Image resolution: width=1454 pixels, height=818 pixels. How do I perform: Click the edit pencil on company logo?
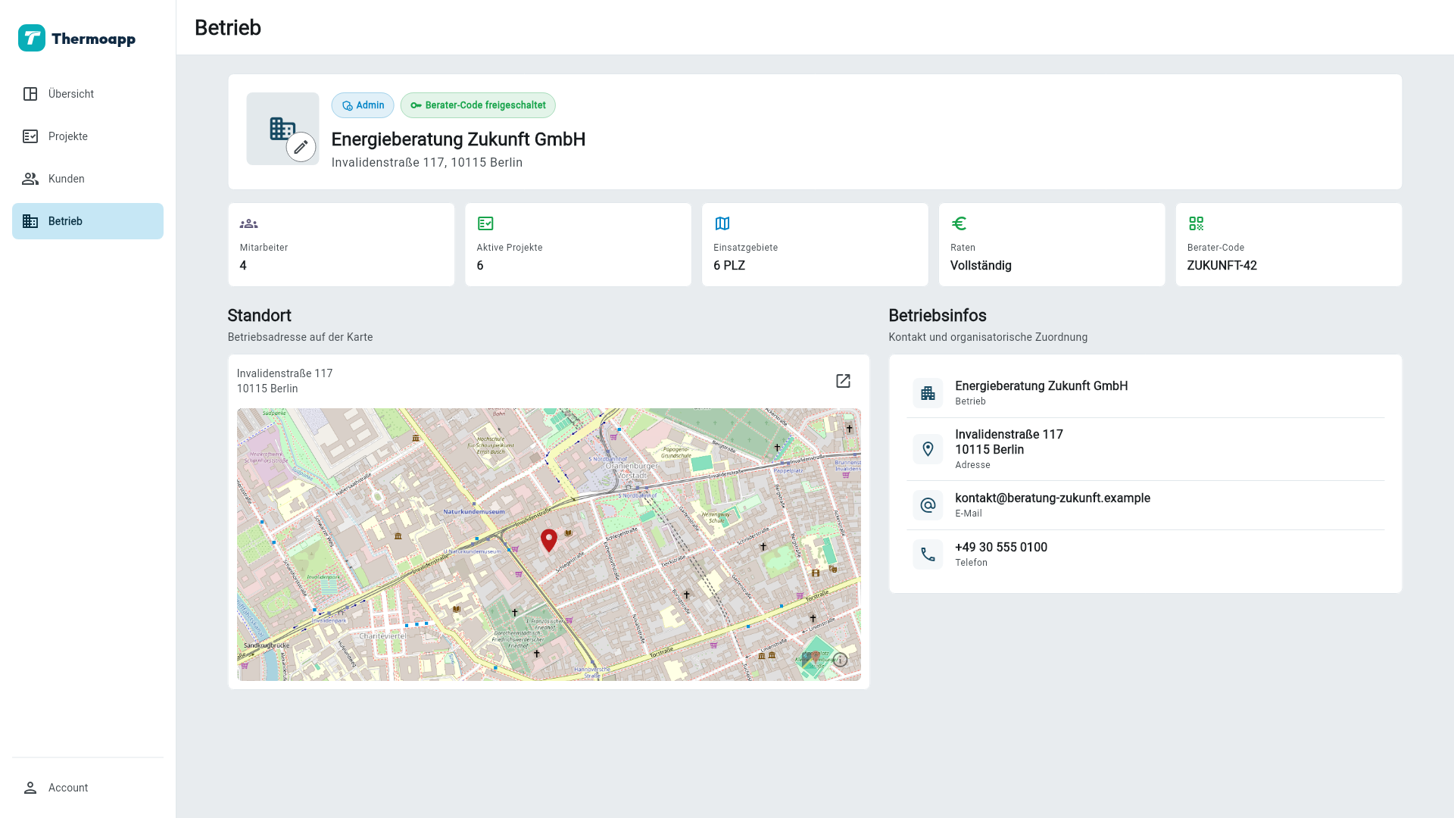pyautogui.click(x=301, y=147)
